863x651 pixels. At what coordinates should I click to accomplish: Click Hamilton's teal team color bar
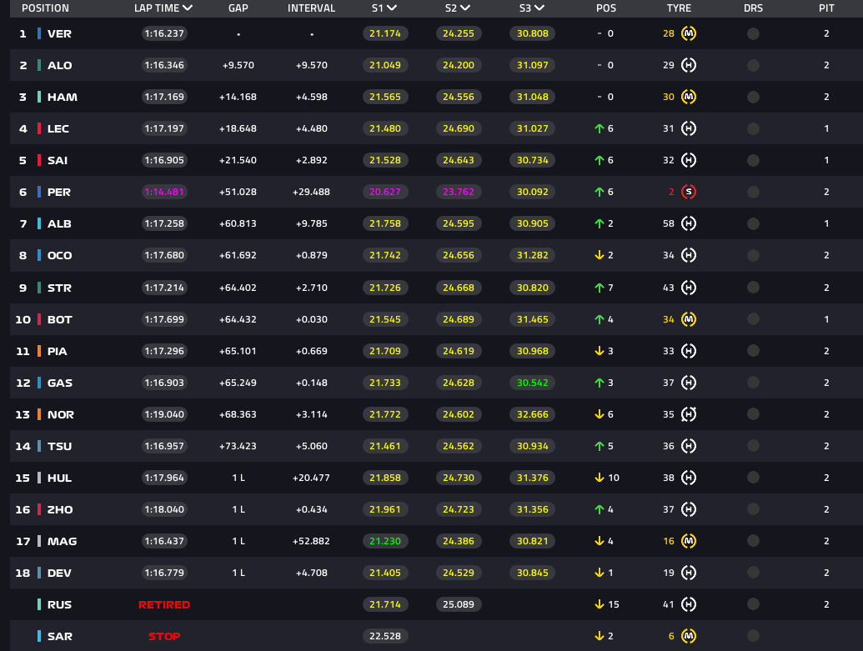click(x=39, y=98)
